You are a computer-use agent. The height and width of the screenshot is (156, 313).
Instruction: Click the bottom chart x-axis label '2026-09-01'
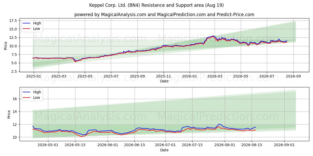coord(284,146)
